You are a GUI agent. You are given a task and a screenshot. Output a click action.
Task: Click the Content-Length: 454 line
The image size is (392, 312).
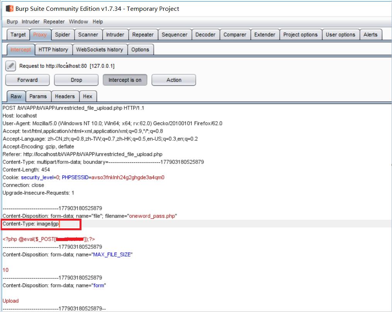click(x=26, y=170)
